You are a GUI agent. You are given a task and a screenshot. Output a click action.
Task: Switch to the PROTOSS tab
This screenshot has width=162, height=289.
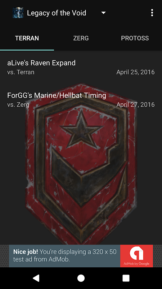point(135,38)
